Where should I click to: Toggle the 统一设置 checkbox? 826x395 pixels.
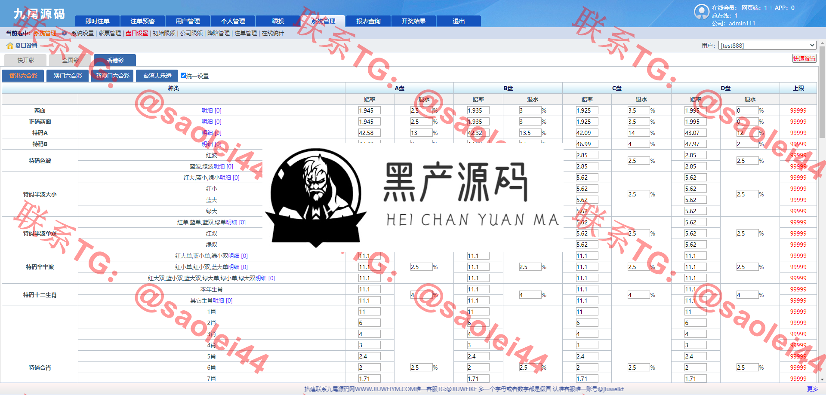(x=184, y=76)
